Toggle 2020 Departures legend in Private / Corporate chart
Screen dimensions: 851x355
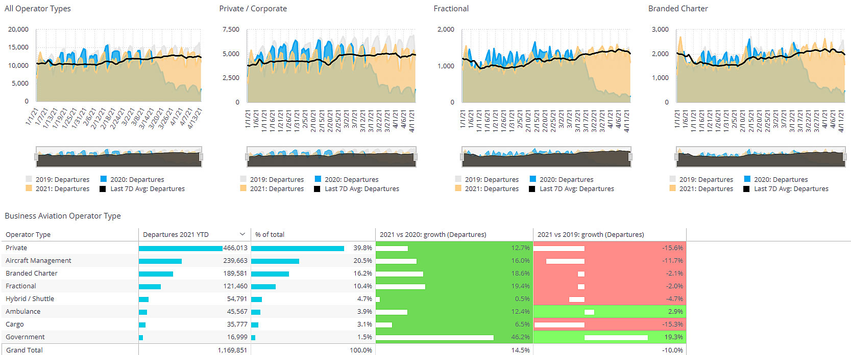tap(347, 179)
